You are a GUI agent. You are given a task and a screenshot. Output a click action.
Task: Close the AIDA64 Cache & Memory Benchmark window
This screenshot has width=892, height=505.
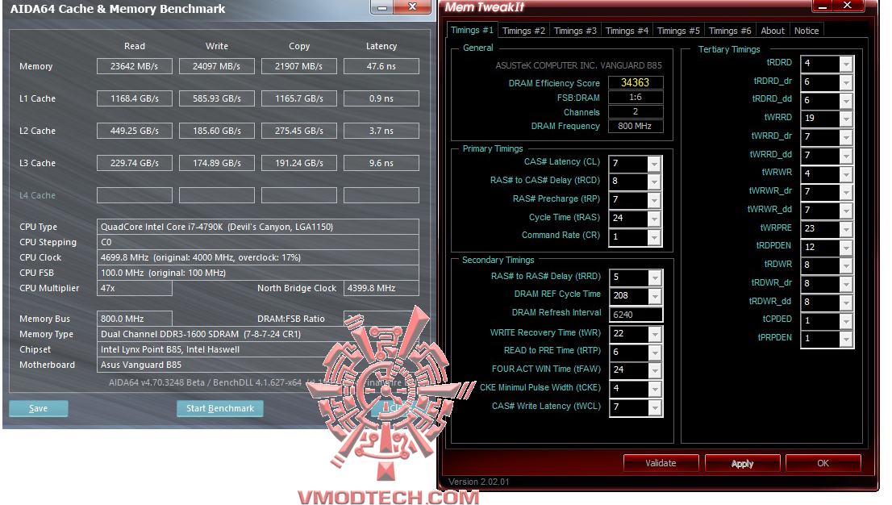click(x=412, y=6)
